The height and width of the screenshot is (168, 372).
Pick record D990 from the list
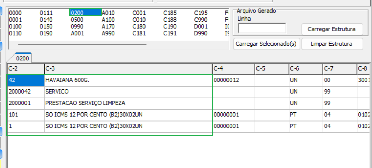tap(201, 34)
